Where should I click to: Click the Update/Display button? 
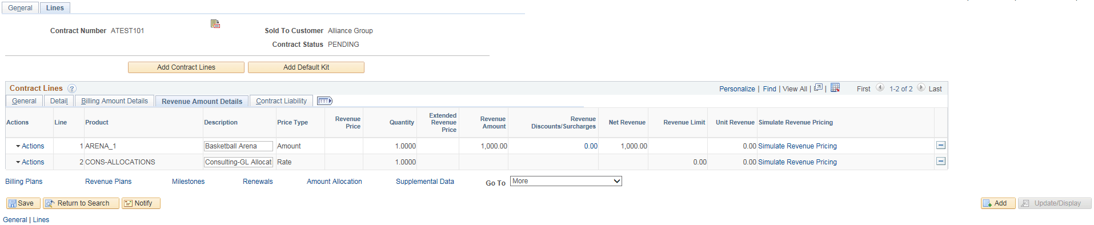click(x=1055, y=203)
